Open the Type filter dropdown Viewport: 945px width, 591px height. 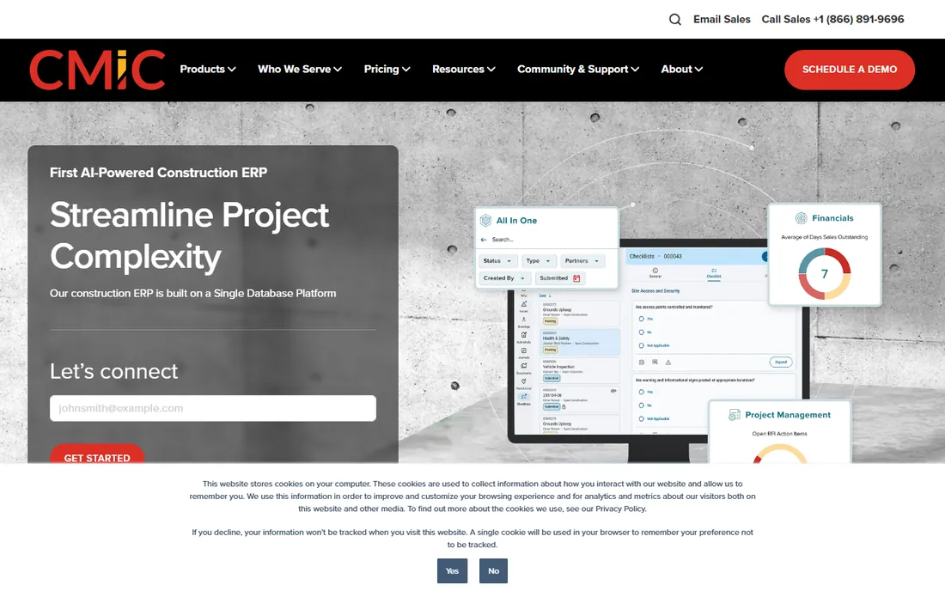point(538,261)
